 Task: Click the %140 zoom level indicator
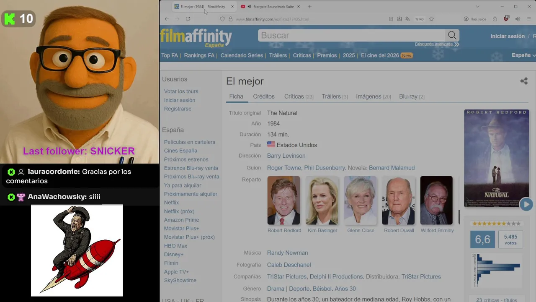419,19
